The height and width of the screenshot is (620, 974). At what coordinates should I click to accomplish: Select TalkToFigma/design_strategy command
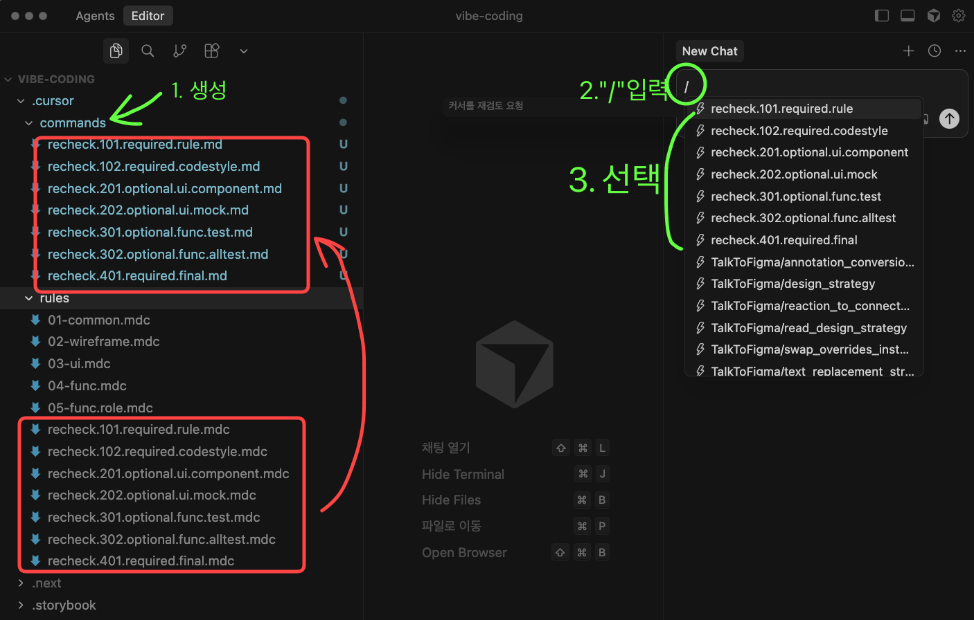(804, 284)
